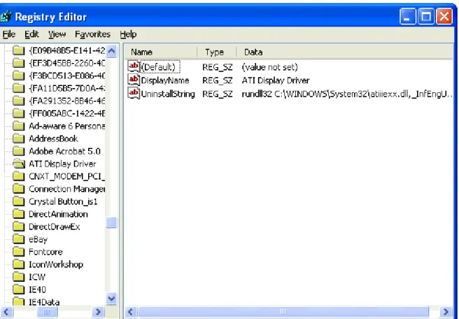Select the AddressBook key label
This screenshot has width=459, height=319.
coord(53,139)
